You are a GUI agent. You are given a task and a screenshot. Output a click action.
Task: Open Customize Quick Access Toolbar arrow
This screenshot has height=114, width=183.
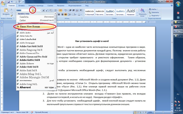point(24,2)
